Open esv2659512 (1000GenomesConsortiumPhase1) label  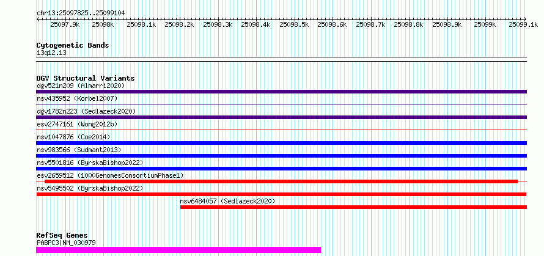tap(110, 175)
